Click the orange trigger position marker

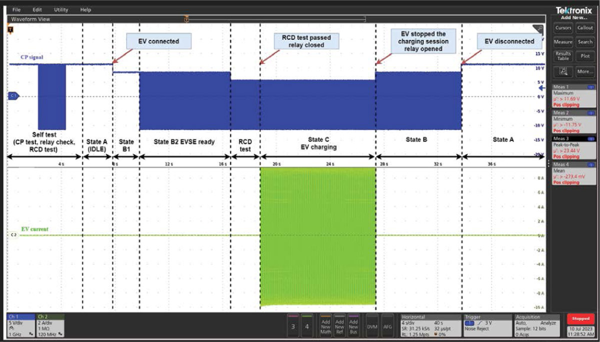point(186,19)
